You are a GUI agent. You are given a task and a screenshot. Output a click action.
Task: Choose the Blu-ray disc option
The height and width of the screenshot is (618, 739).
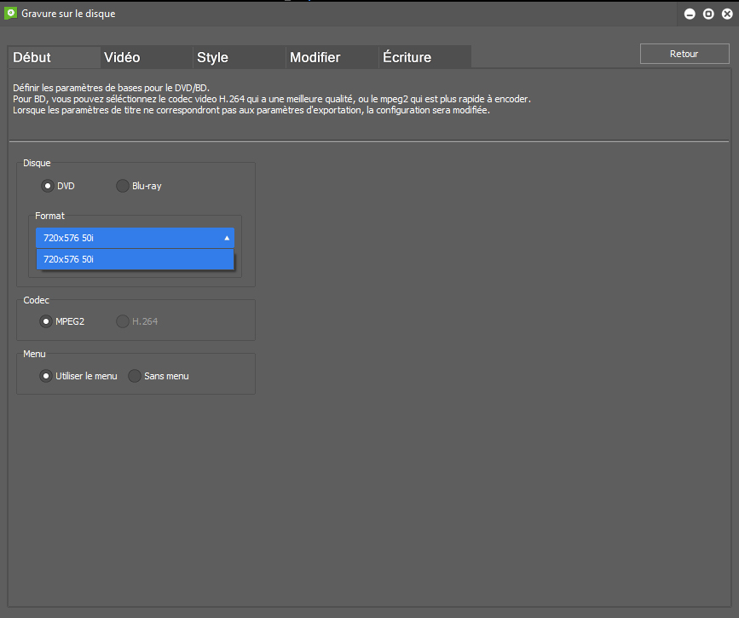pyautogui.click(x=123, y=186)
